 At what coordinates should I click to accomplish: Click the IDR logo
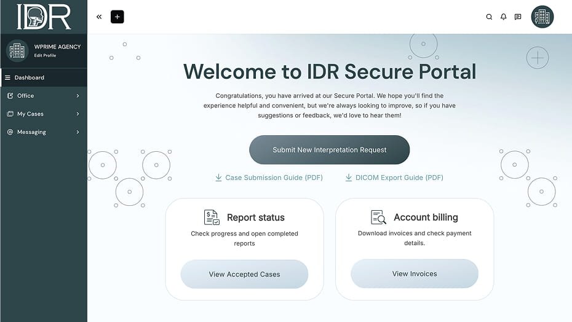[x=44, y=17]
